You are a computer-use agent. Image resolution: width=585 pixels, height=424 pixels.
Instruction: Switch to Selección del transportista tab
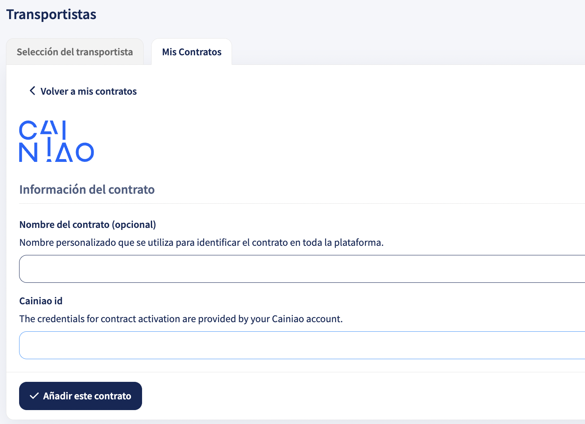[x=75, y=52]
